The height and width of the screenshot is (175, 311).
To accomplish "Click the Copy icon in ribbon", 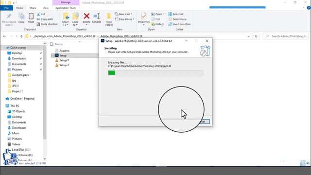I will click(x=21, y=16).
